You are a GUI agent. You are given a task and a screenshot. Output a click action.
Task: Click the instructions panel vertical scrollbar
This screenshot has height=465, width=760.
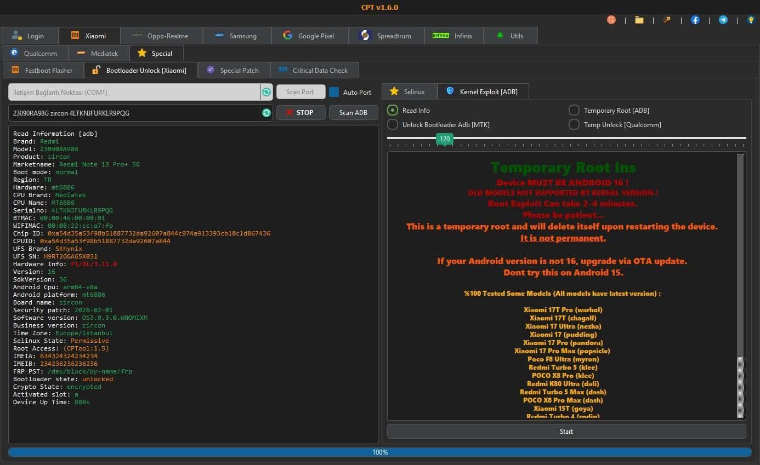click(x=740, y=286)
